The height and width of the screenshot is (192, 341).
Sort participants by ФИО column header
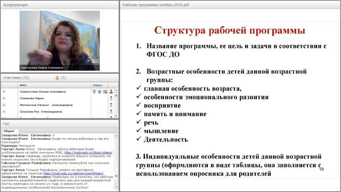coord(54,85)
